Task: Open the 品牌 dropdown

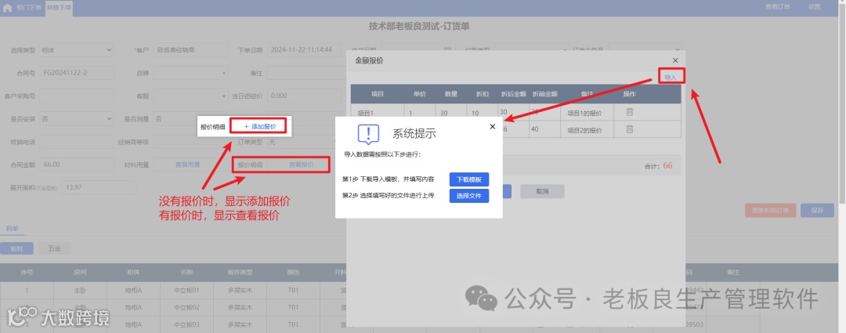Action: [190, 73]
